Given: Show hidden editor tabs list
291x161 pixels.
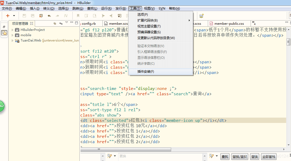Looking at the screenshot, I should pyautogui.click(x=254, y=23).
